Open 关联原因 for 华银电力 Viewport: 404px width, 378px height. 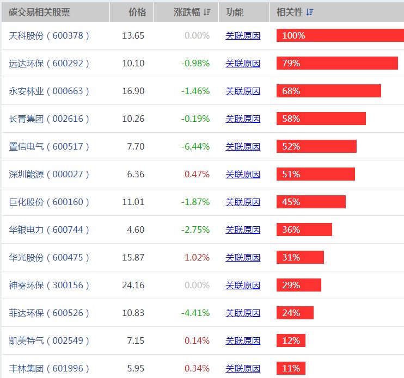tap(243, 230)
